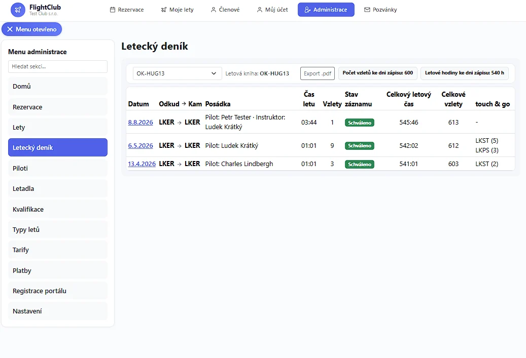The height and width of the screenshot is (358, 526).
Task: Click the Pilot: Ludek Krátký crew cell
Action: click(232, 146)
